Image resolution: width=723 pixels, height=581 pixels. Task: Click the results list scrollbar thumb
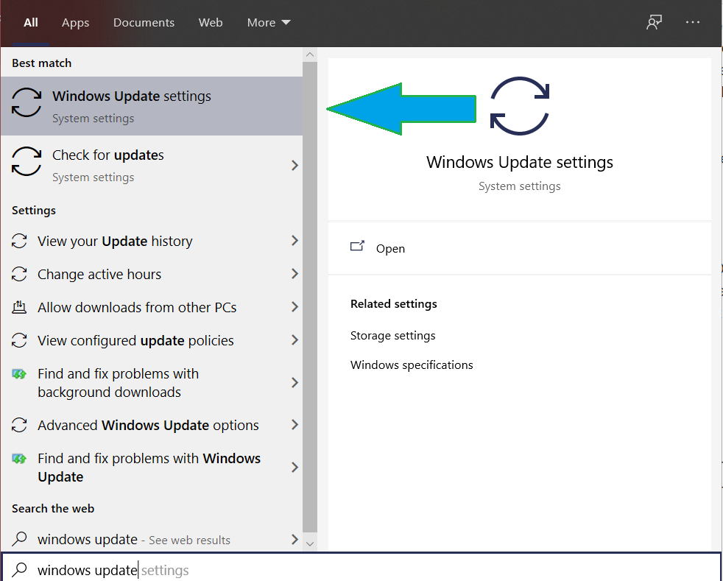click(x=310, y=297)
